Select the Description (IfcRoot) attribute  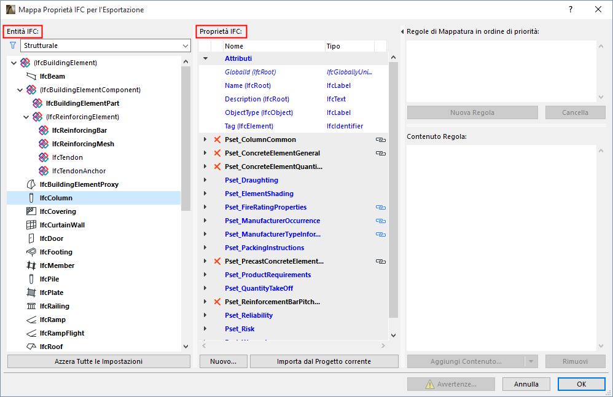[294, 99]
